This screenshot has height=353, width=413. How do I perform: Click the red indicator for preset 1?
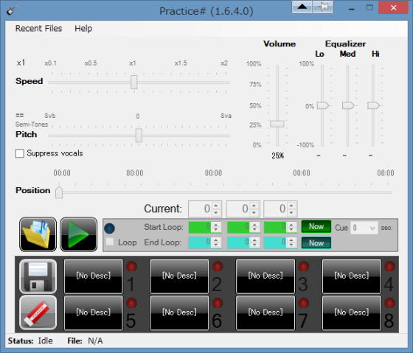[x=131, y=266]
